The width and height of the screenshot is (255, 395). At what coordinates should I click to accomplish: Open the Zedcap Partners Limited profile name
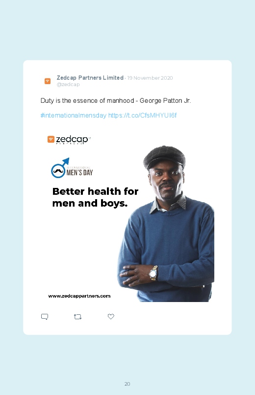(90, 78)
